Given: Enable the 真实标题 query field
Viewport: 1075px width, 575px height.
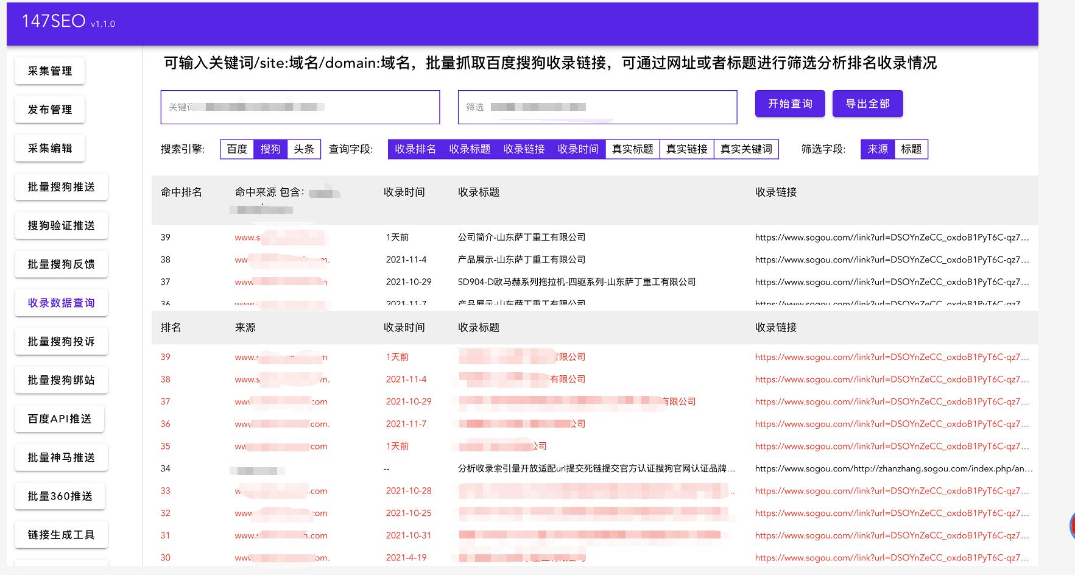Looking at the screenshot, I should coord(632,149).
